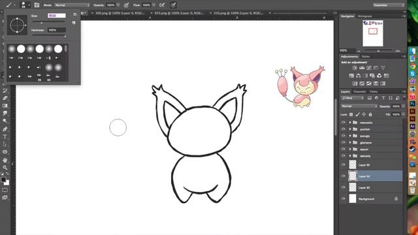Switch to 510.png document tab
Viewport: 418px width, 235px height.
(x=238, y=13)
